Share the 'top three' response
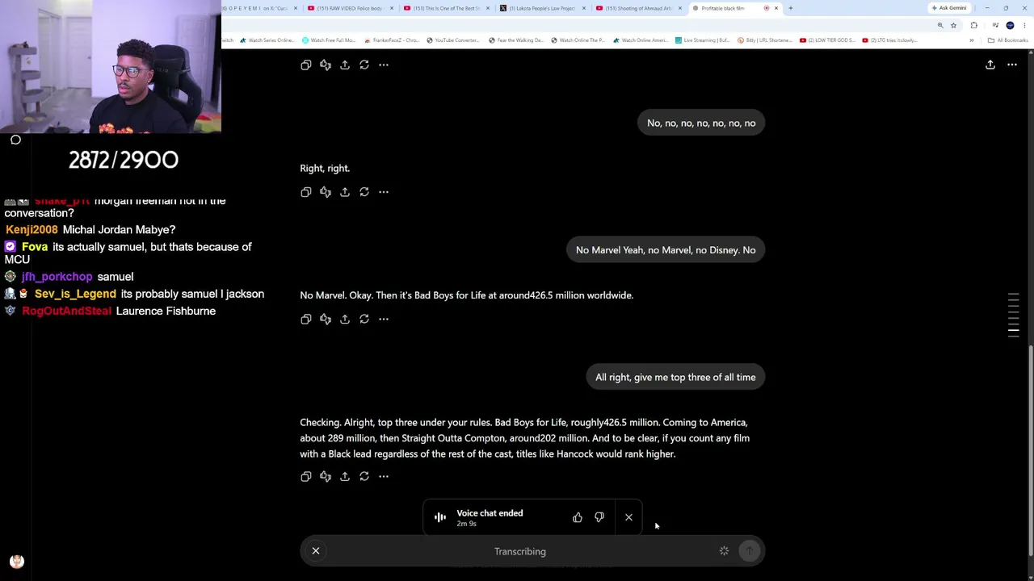1034x581 pixels. [345, 477]
